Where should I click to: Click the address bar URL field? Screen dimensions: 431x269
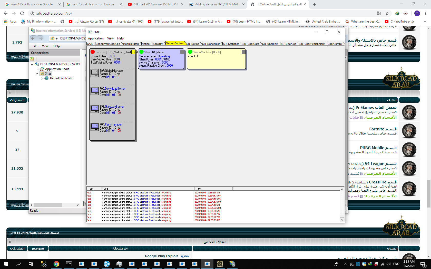click(203, 13)
